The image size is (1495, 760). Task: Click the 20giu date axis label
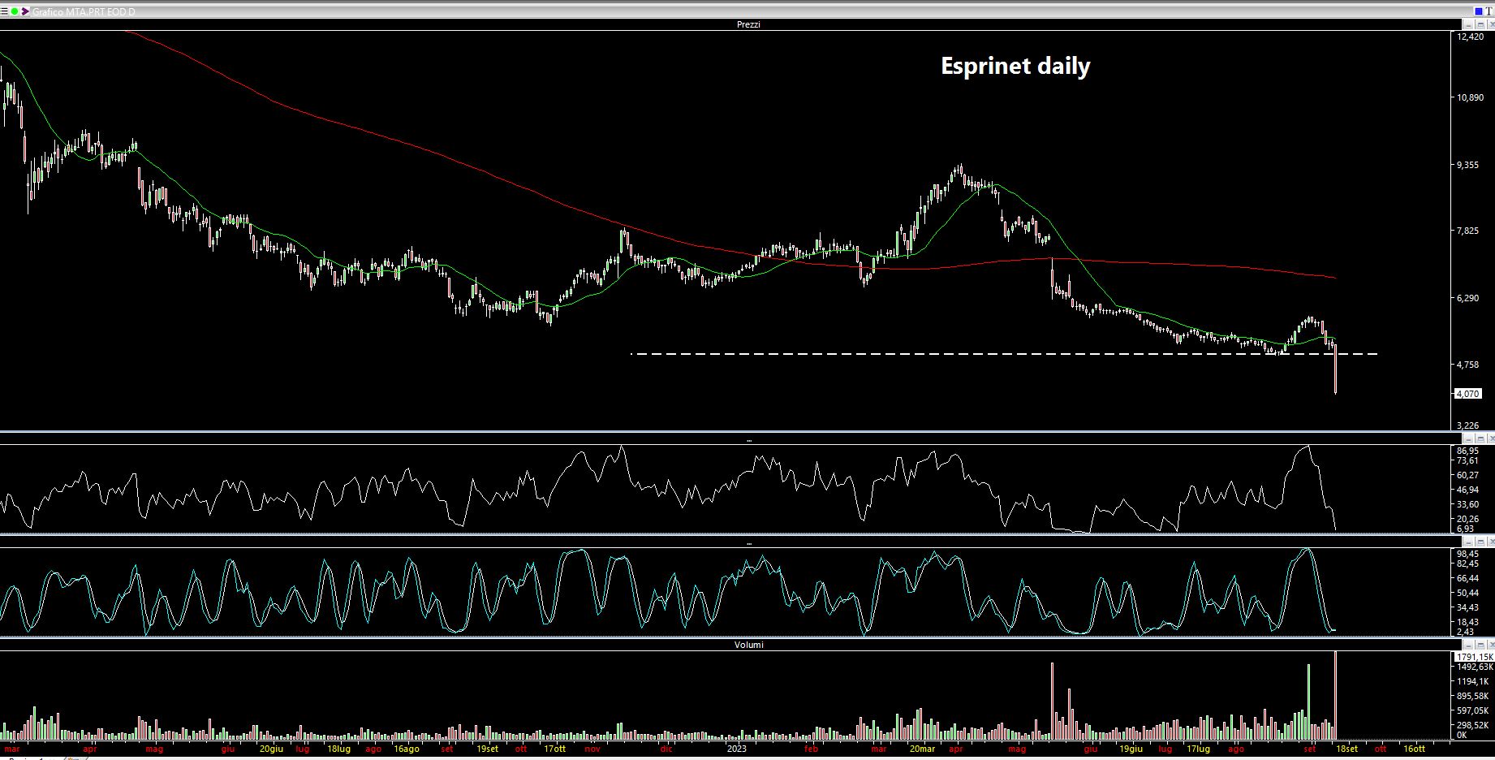coord(271,749)
